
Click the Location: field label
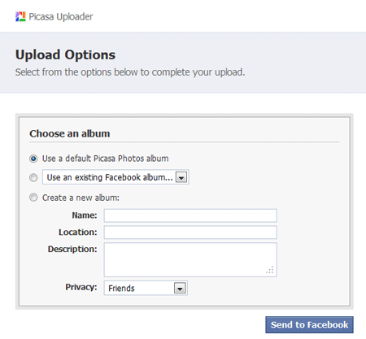[x=78, y=233]
